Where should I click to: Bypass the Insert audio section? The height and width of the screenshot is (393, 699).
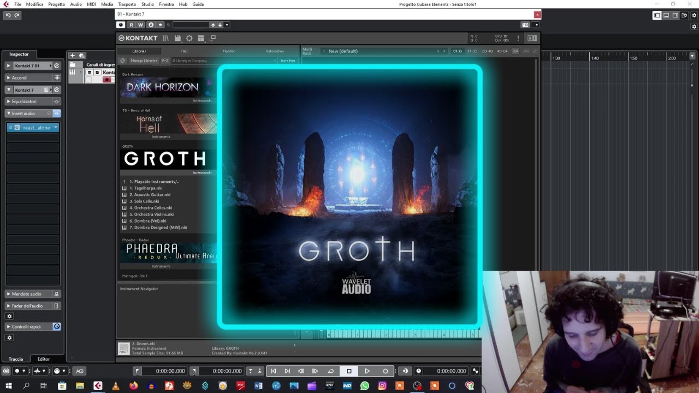point(56,114)
